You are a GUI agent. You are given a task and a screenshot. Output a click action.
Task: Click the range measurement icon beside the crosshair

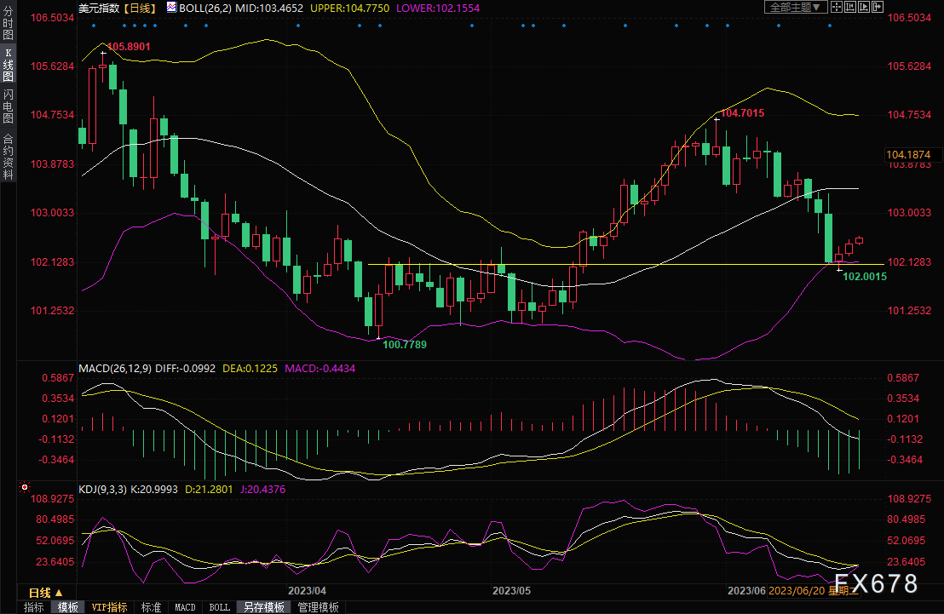click(x=852, y=7)
